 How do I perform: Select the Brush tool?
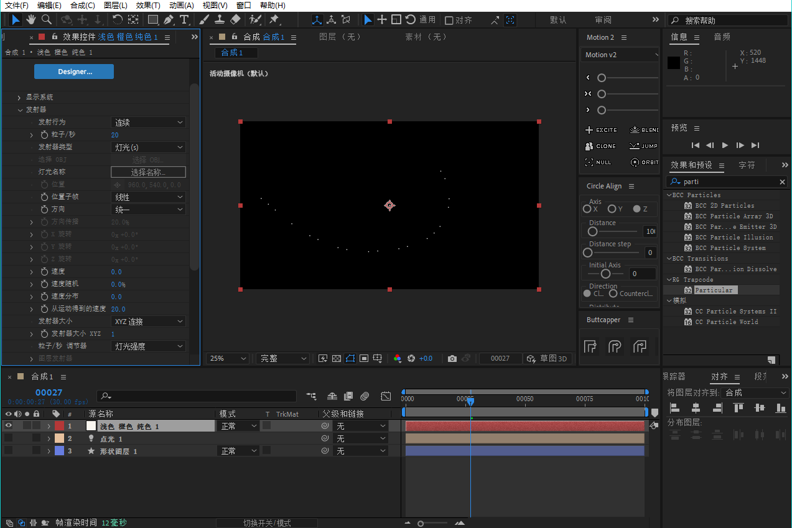pyautogui.click(x=204, y=20)
